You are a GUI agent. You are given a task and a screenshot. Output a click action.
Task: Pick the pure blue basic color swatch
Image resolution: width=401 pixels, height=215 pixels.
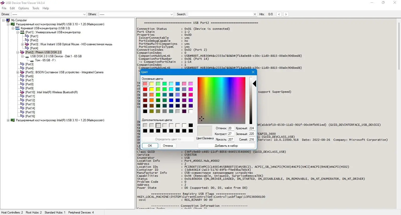171,100
